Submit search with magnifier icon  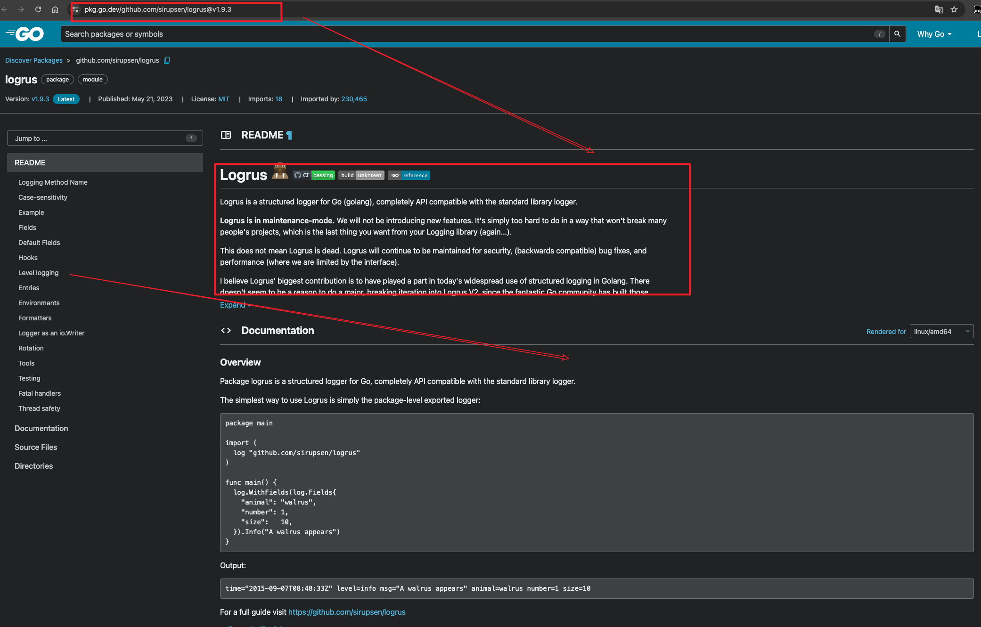pos(897,34)
